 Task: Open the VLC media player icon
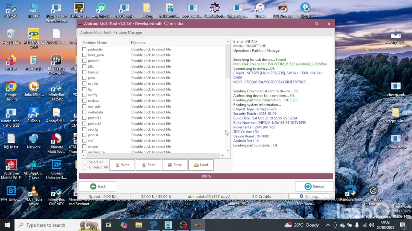[x=33, y=196]
